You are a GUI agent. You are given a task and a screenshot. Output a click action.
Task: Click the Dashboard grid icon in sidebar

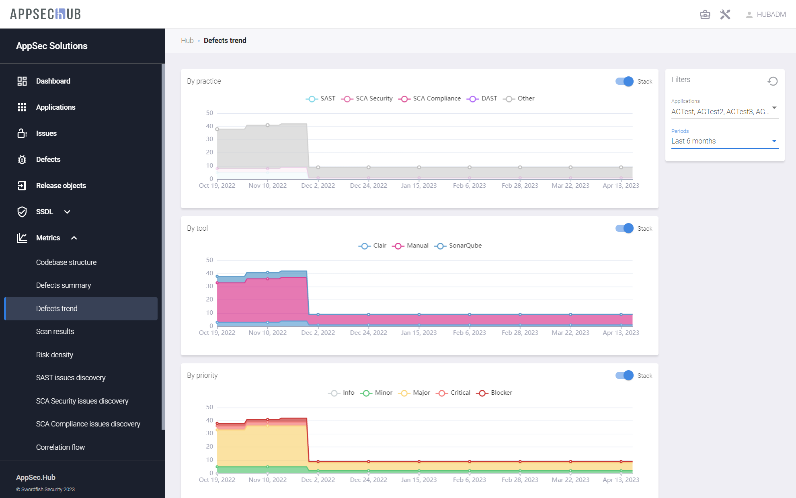[22, 81]
